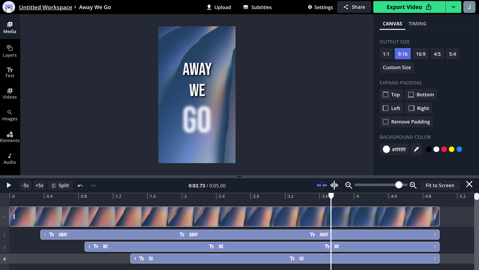Select the GO text clip on track 4
This screenshot has width=479, height=270.
pos(285,259)
